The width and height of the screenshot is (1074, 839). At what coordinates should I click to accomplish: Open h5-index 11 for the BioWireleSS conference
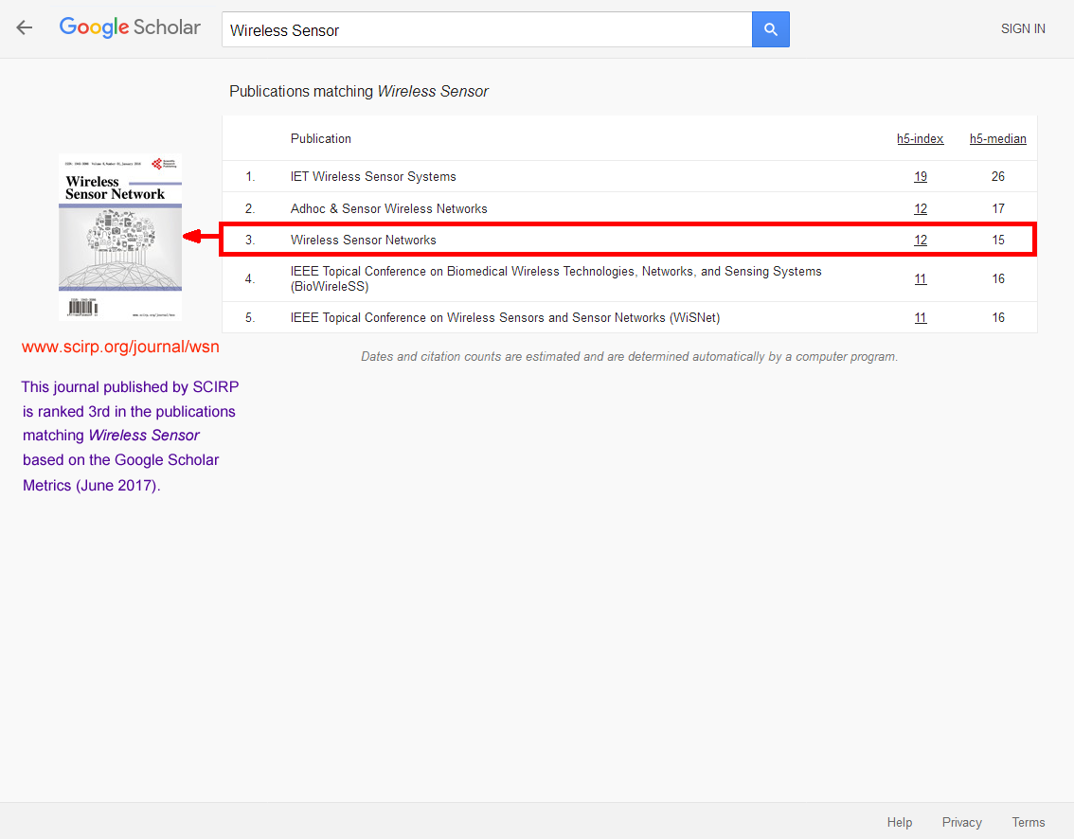(x=920, y=278)
